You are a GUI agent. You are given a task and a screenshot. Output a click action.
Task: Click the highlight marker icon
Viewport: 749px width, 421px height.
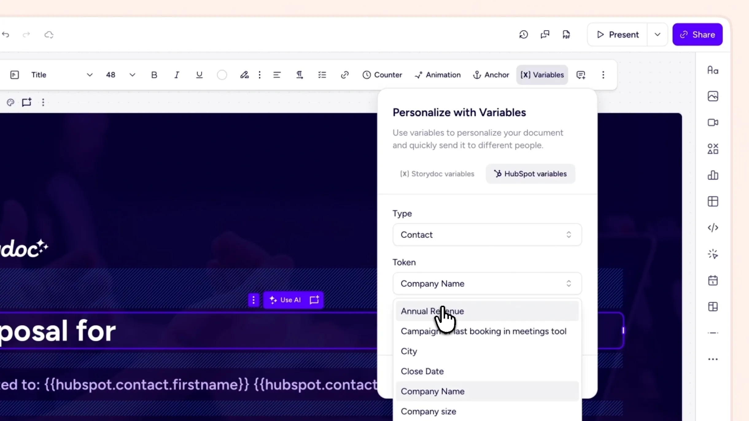[244, 75]
